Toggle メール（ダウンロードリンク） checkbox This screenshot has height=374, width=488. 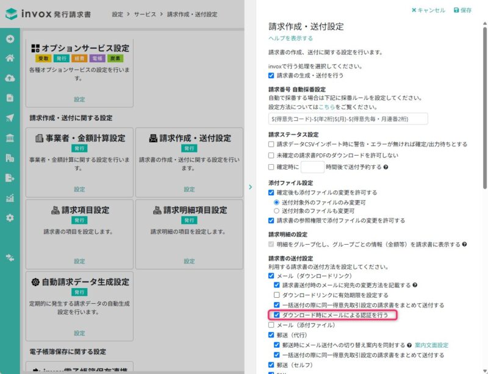click(271, 276)
